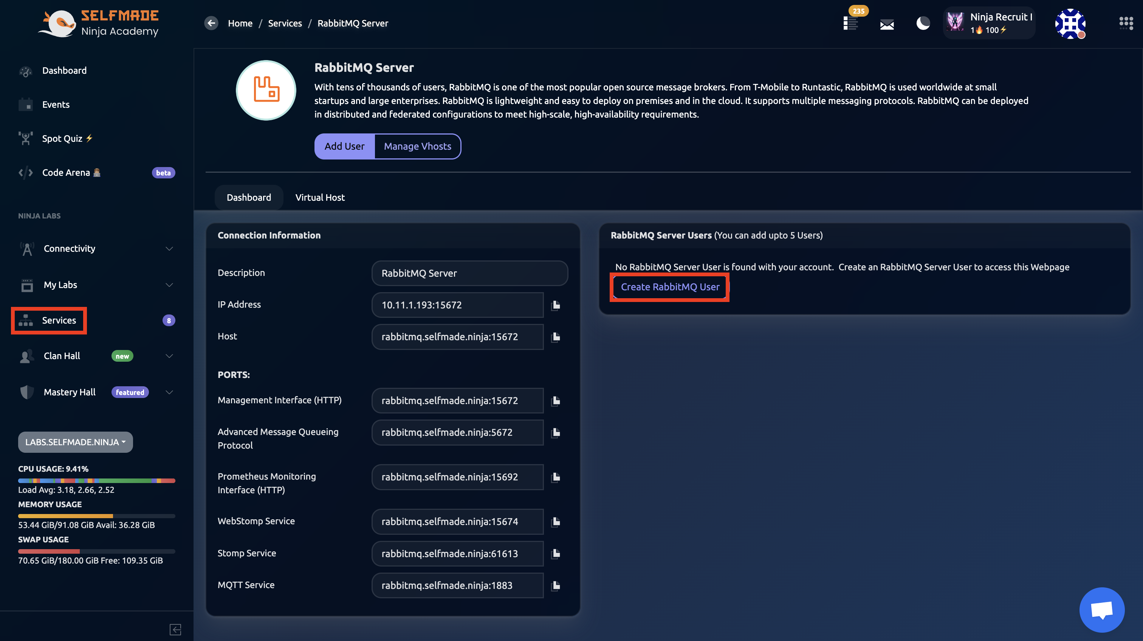This screenshot has height=641, width=1143.
Task: Click the RabbitMQ Server breadcrumb text
Action: pyautogui.click(x=353, y=23)
